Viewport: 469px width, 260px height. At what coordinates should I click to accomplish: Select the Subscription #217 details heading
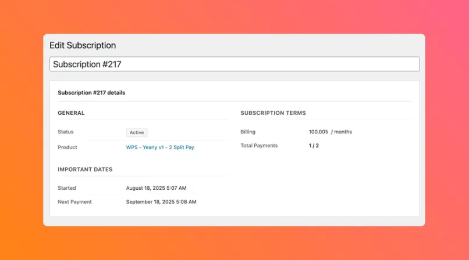pos(91,93)
